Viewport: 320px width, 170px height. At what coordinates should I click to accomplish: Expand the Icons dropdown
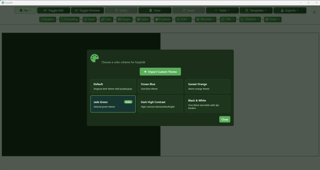pyautogui.click(x=273, y=19)
